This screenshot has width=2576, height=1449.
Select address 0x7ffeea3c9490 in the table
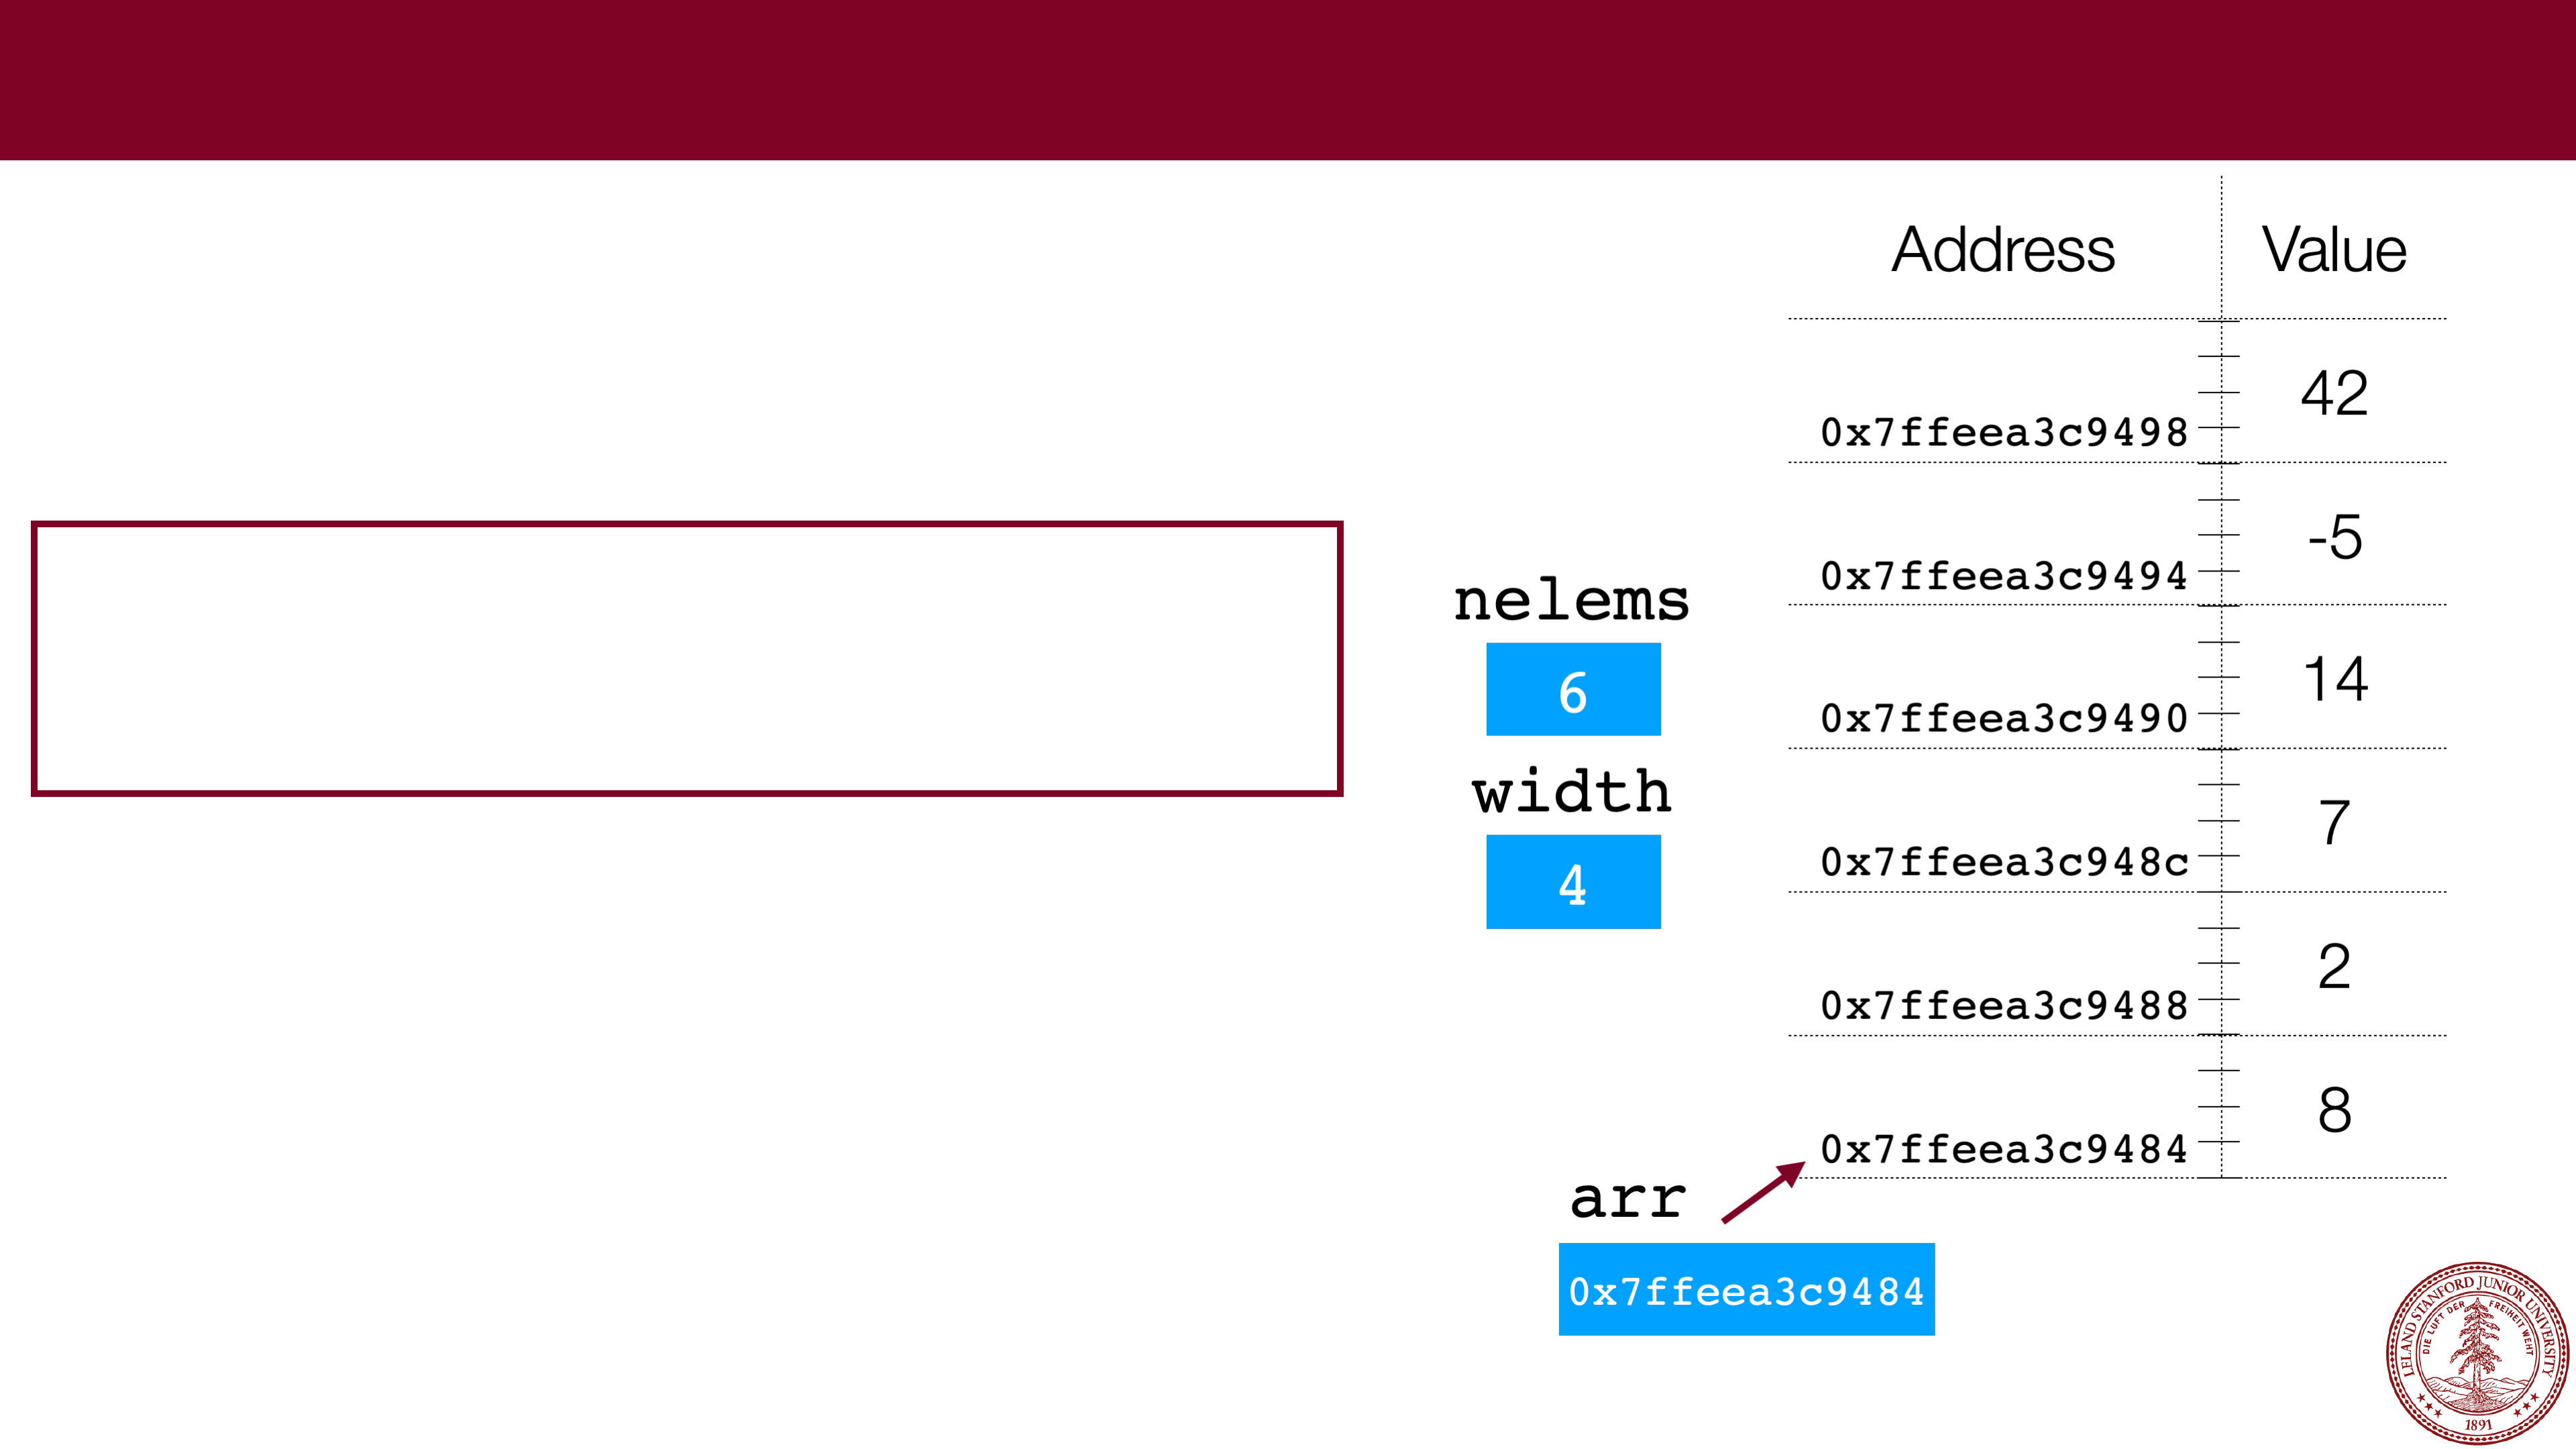2004,719
